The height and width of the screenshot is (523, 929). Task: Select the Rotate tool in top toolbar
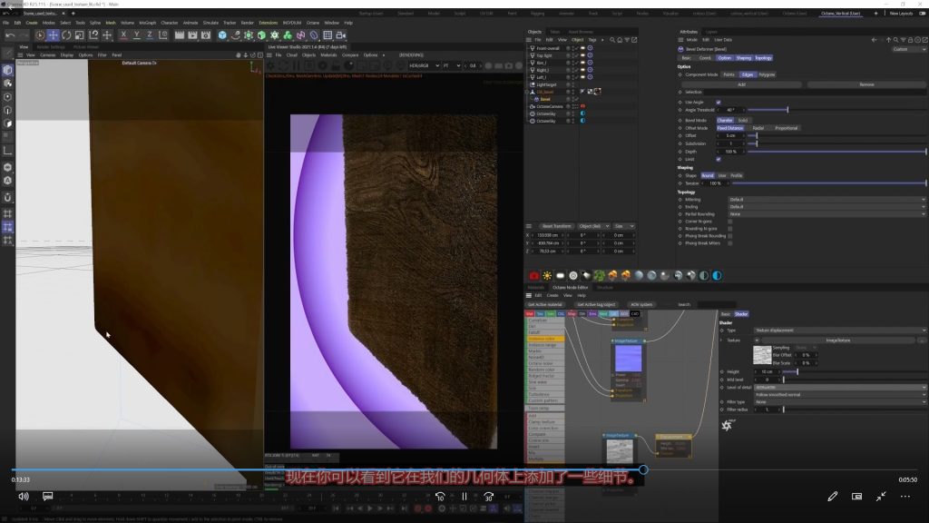coord(67,35)
